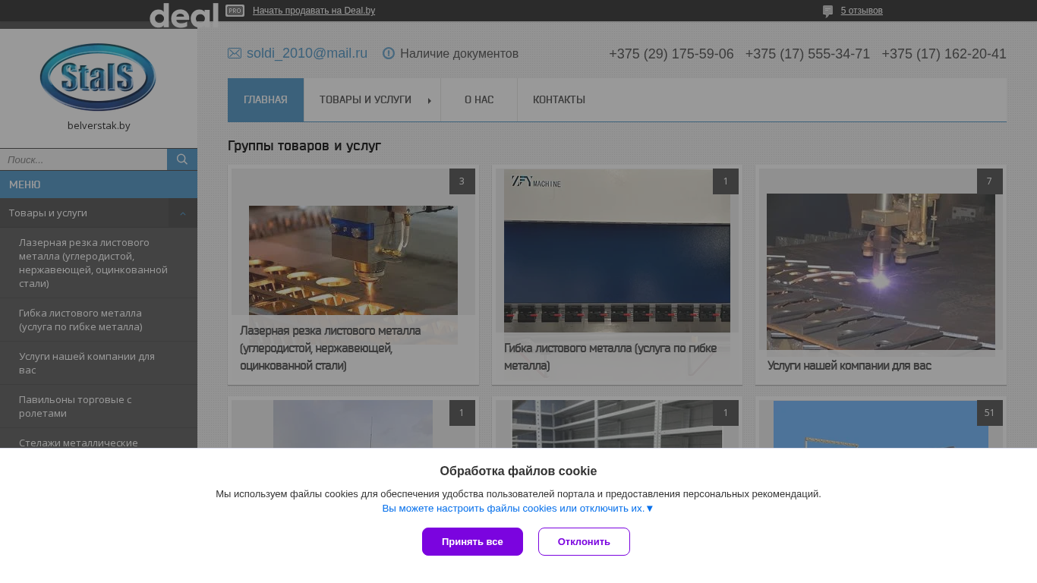Image resolution: width=1037 pixels, height=583 pixels.
Task: Focus the Поиск search field
Action: coord(84,159)
